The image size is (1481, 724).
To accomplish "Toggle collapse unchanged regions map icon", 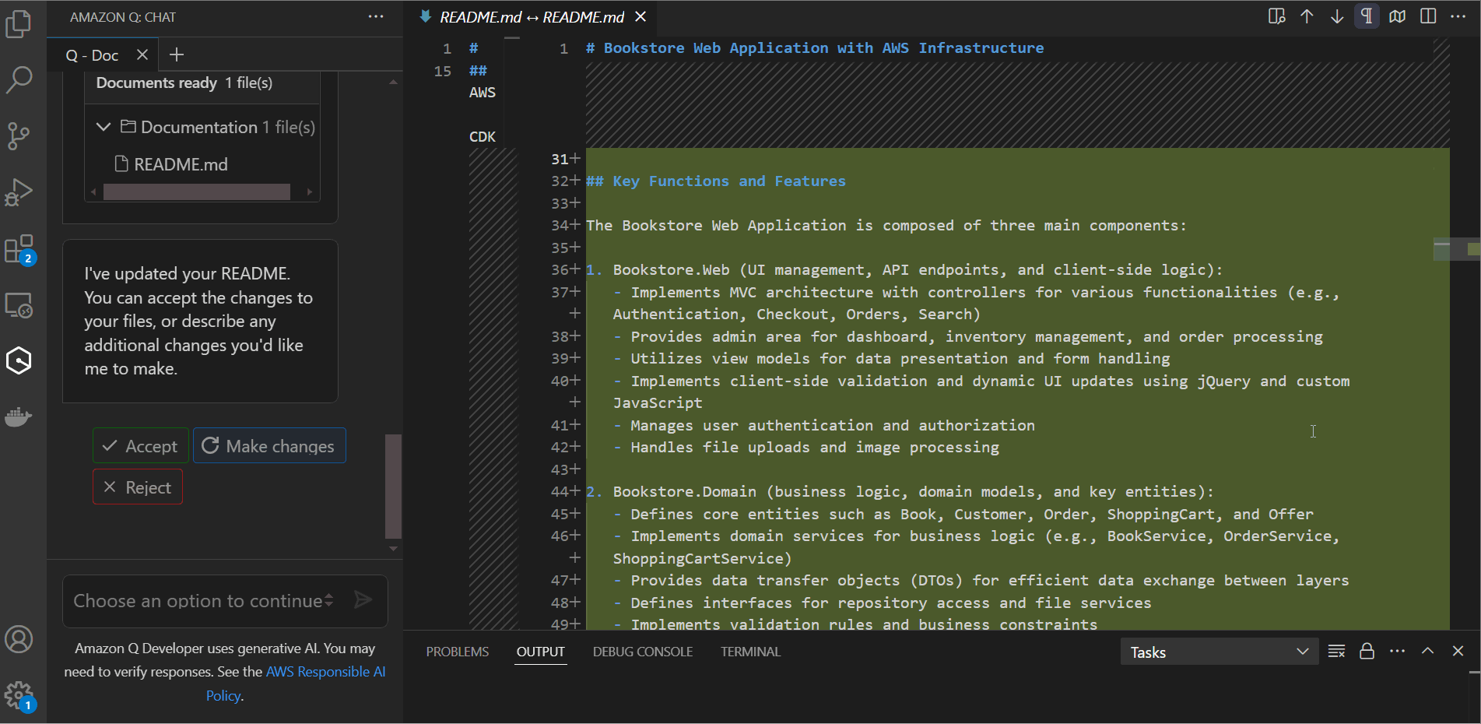I will tap(1398, 16).
